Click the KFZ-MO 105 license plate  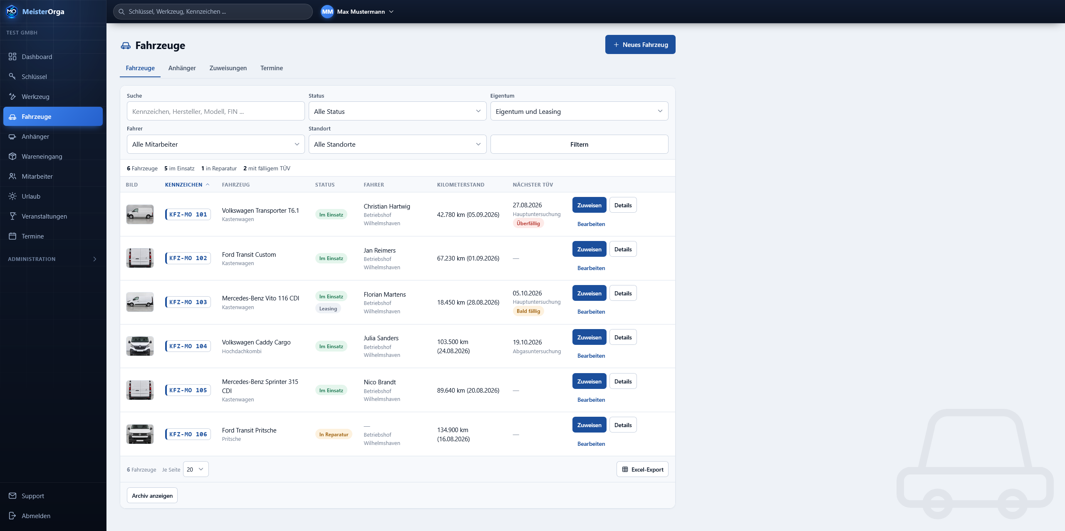(x=188, y=390)
